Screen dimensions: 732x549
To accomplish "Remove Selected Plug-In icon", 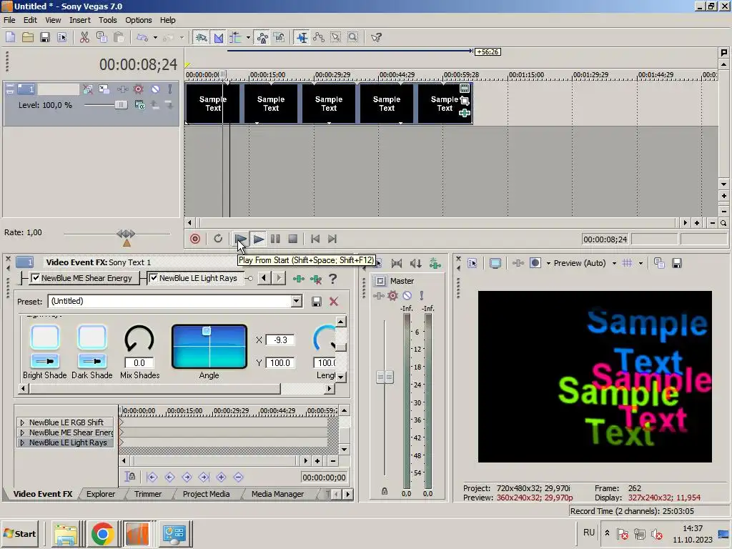I will click(x=316, y=280).
